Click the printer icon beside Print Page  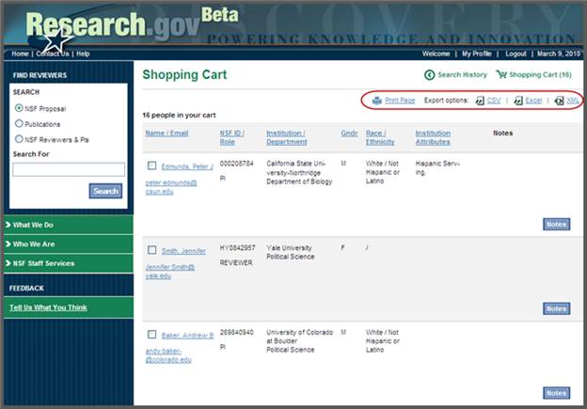[x=377, y=101]
